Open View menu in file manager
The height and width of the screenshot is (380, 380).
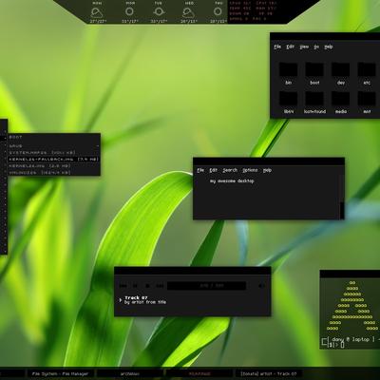pyautogui.click(x=304, y=47)
